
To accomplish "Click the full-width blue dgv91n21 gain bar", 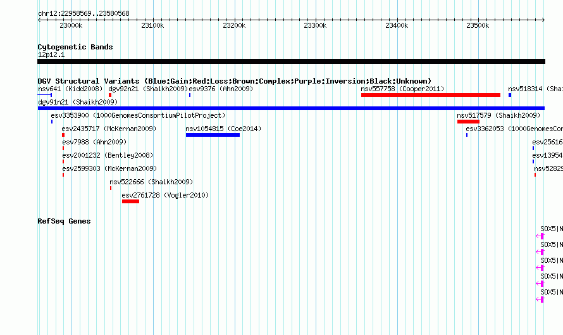I will 291,108.
